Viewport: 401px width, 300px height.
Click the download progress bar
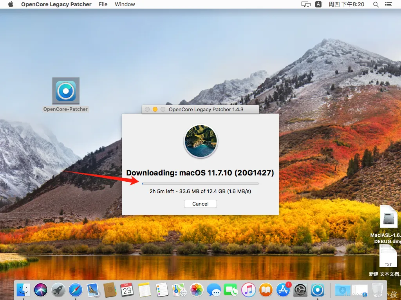tap(200, 184)
